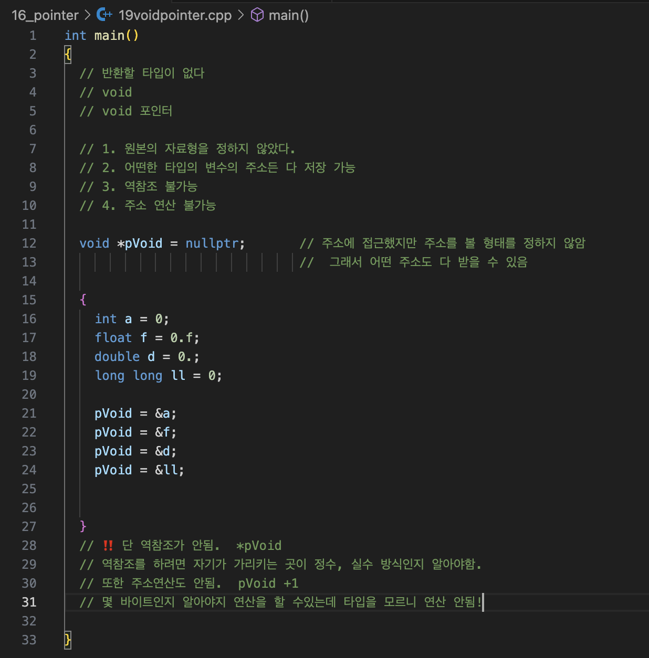Click the main() symbol breadcrumb
This screenshot has height=658, width=649.
(288, 15)
